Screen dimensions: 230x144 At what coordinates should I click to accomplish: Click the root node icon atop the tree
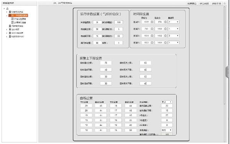[7, 8]
